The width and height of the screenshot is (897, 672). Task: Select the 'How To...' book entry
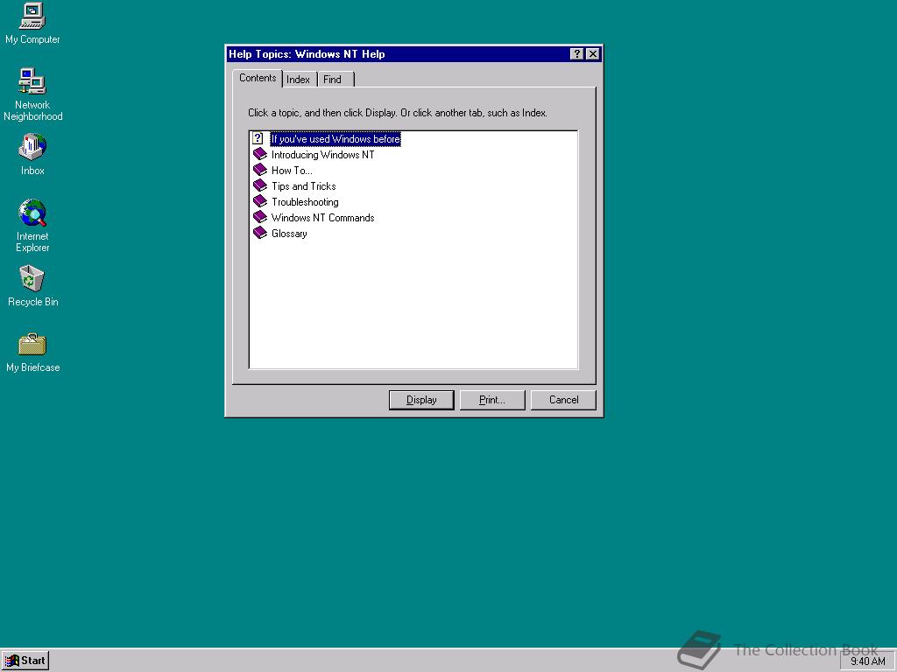[292, 171]
